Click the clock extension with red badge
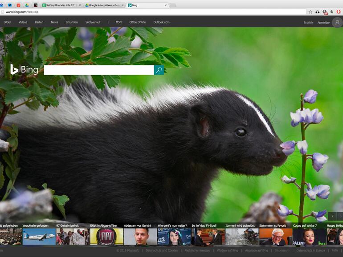This screenshot has height=257, width=343. (325, 12)
